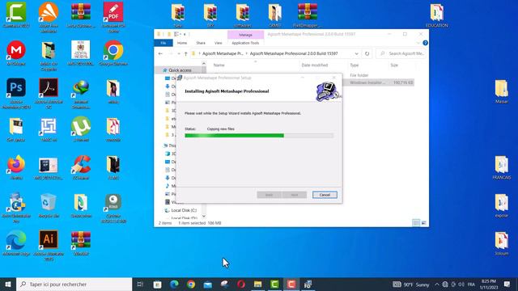Refresh the File Explorer folder view
This screenshot has height=291, width=518.
367,53
